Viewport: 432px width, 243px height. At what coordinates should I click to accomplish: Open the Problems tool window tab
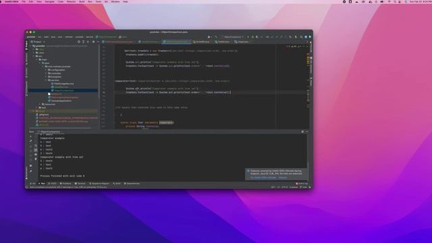[65, 184]
